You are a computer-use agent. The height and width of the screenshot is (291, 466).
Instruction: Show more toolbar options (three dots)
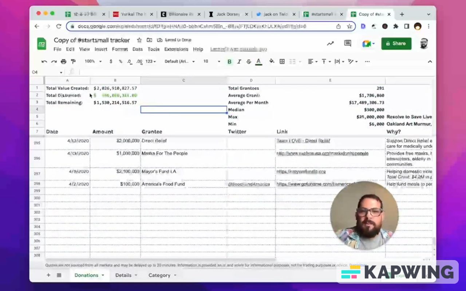tap(367, 61)
